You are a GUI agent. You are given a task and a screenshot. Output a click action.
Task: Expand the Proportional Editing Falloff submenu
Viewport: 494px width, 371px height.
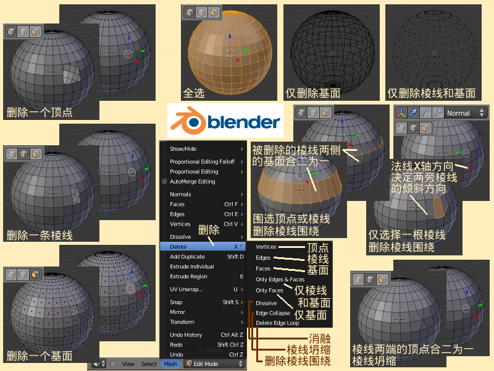point(203,161)
